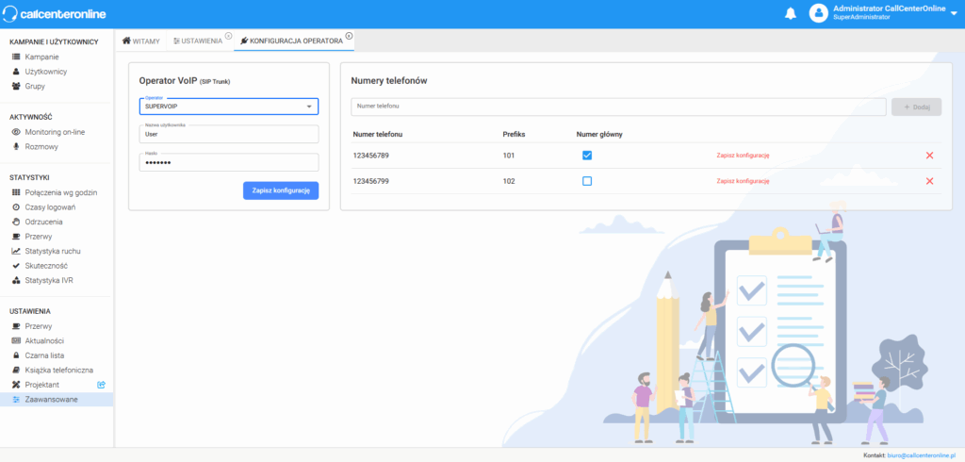
Task: Click the Hasło password field
Action: (229, 163)
